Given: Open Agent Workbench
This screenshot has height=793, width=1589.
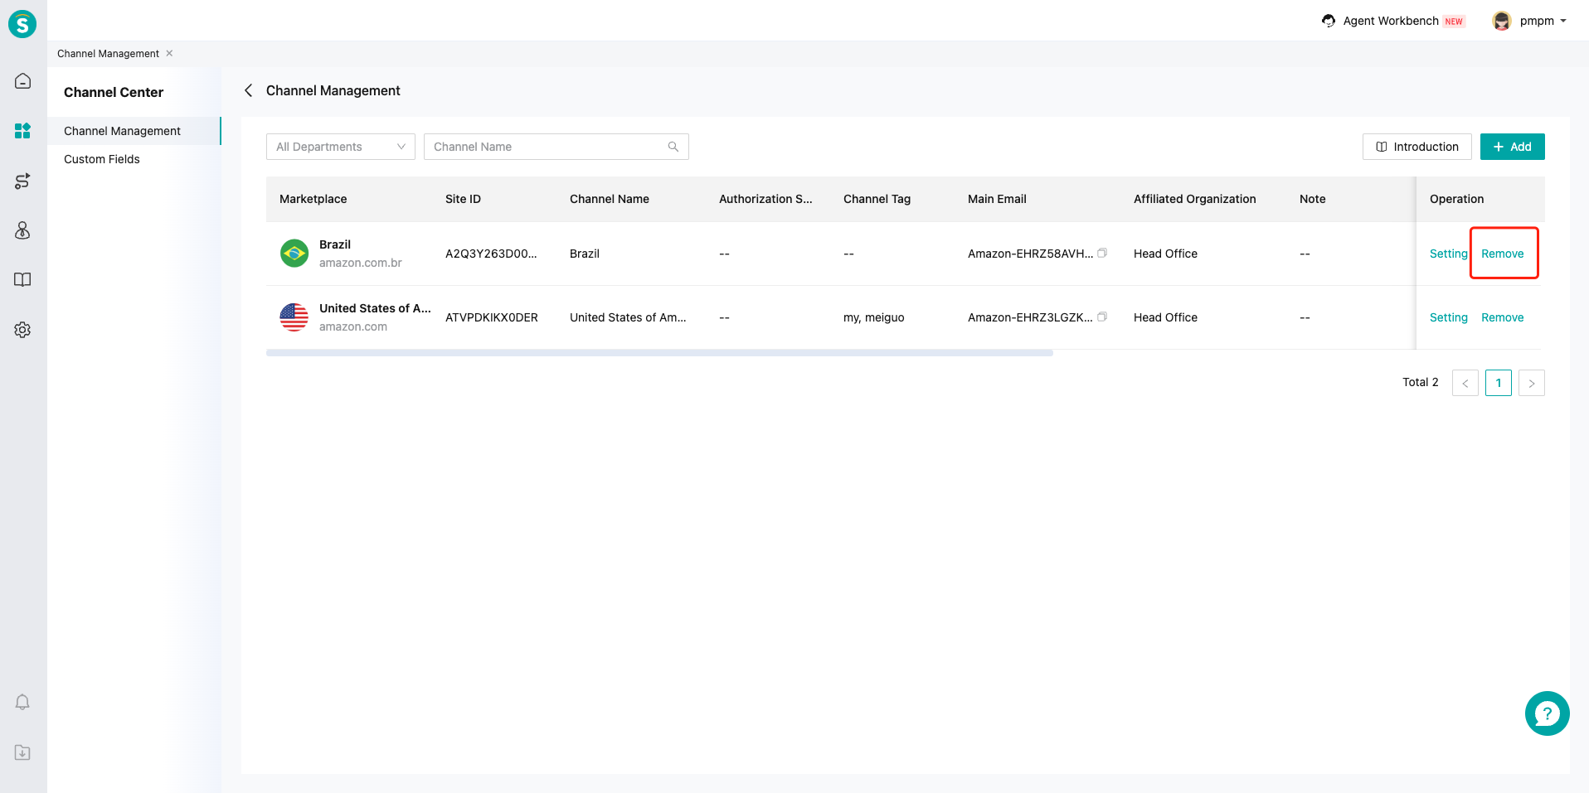Looking at the screenshot, I should click(x=1391, y=21).
